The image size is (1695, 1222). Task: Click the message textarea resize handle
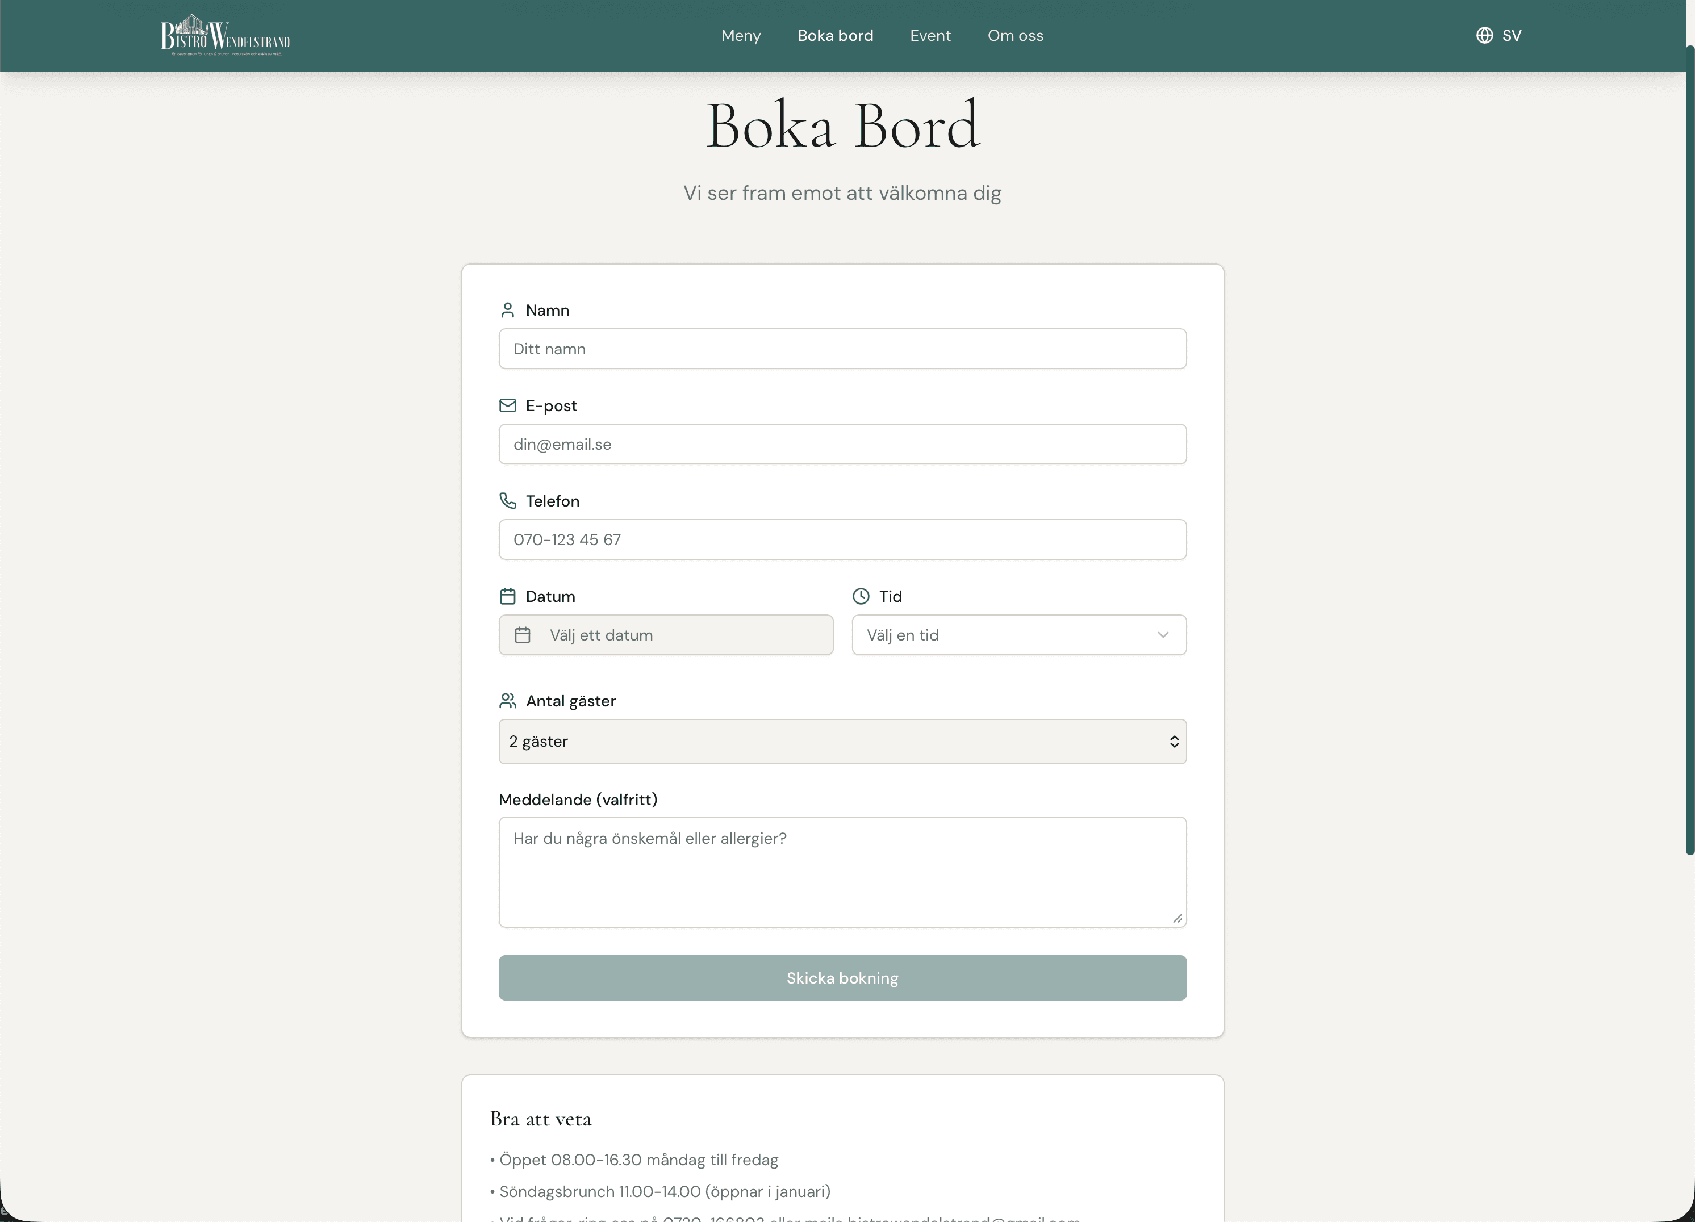tap(1177, 918)
